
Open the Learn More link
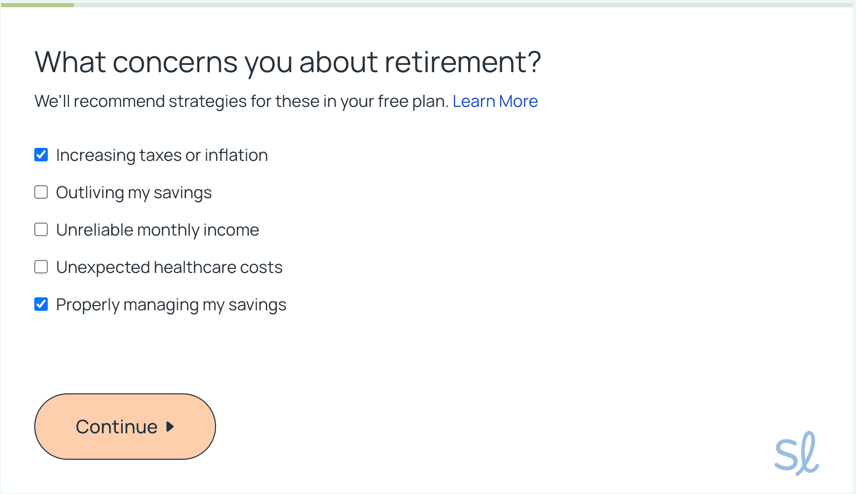pos(494,101)
